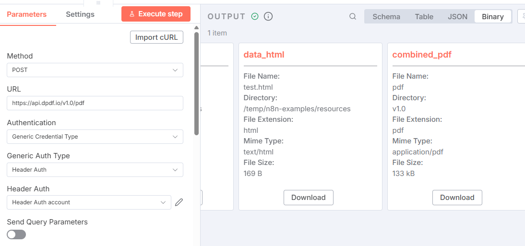Show the output as JSON
Image resolution: width=525 pixels, height=246 pixels.
[x=457, y=16]
